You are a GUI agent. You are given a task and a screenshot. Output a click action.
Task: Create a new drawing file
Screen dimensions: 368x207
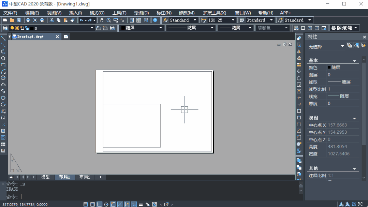click(5, 20)
